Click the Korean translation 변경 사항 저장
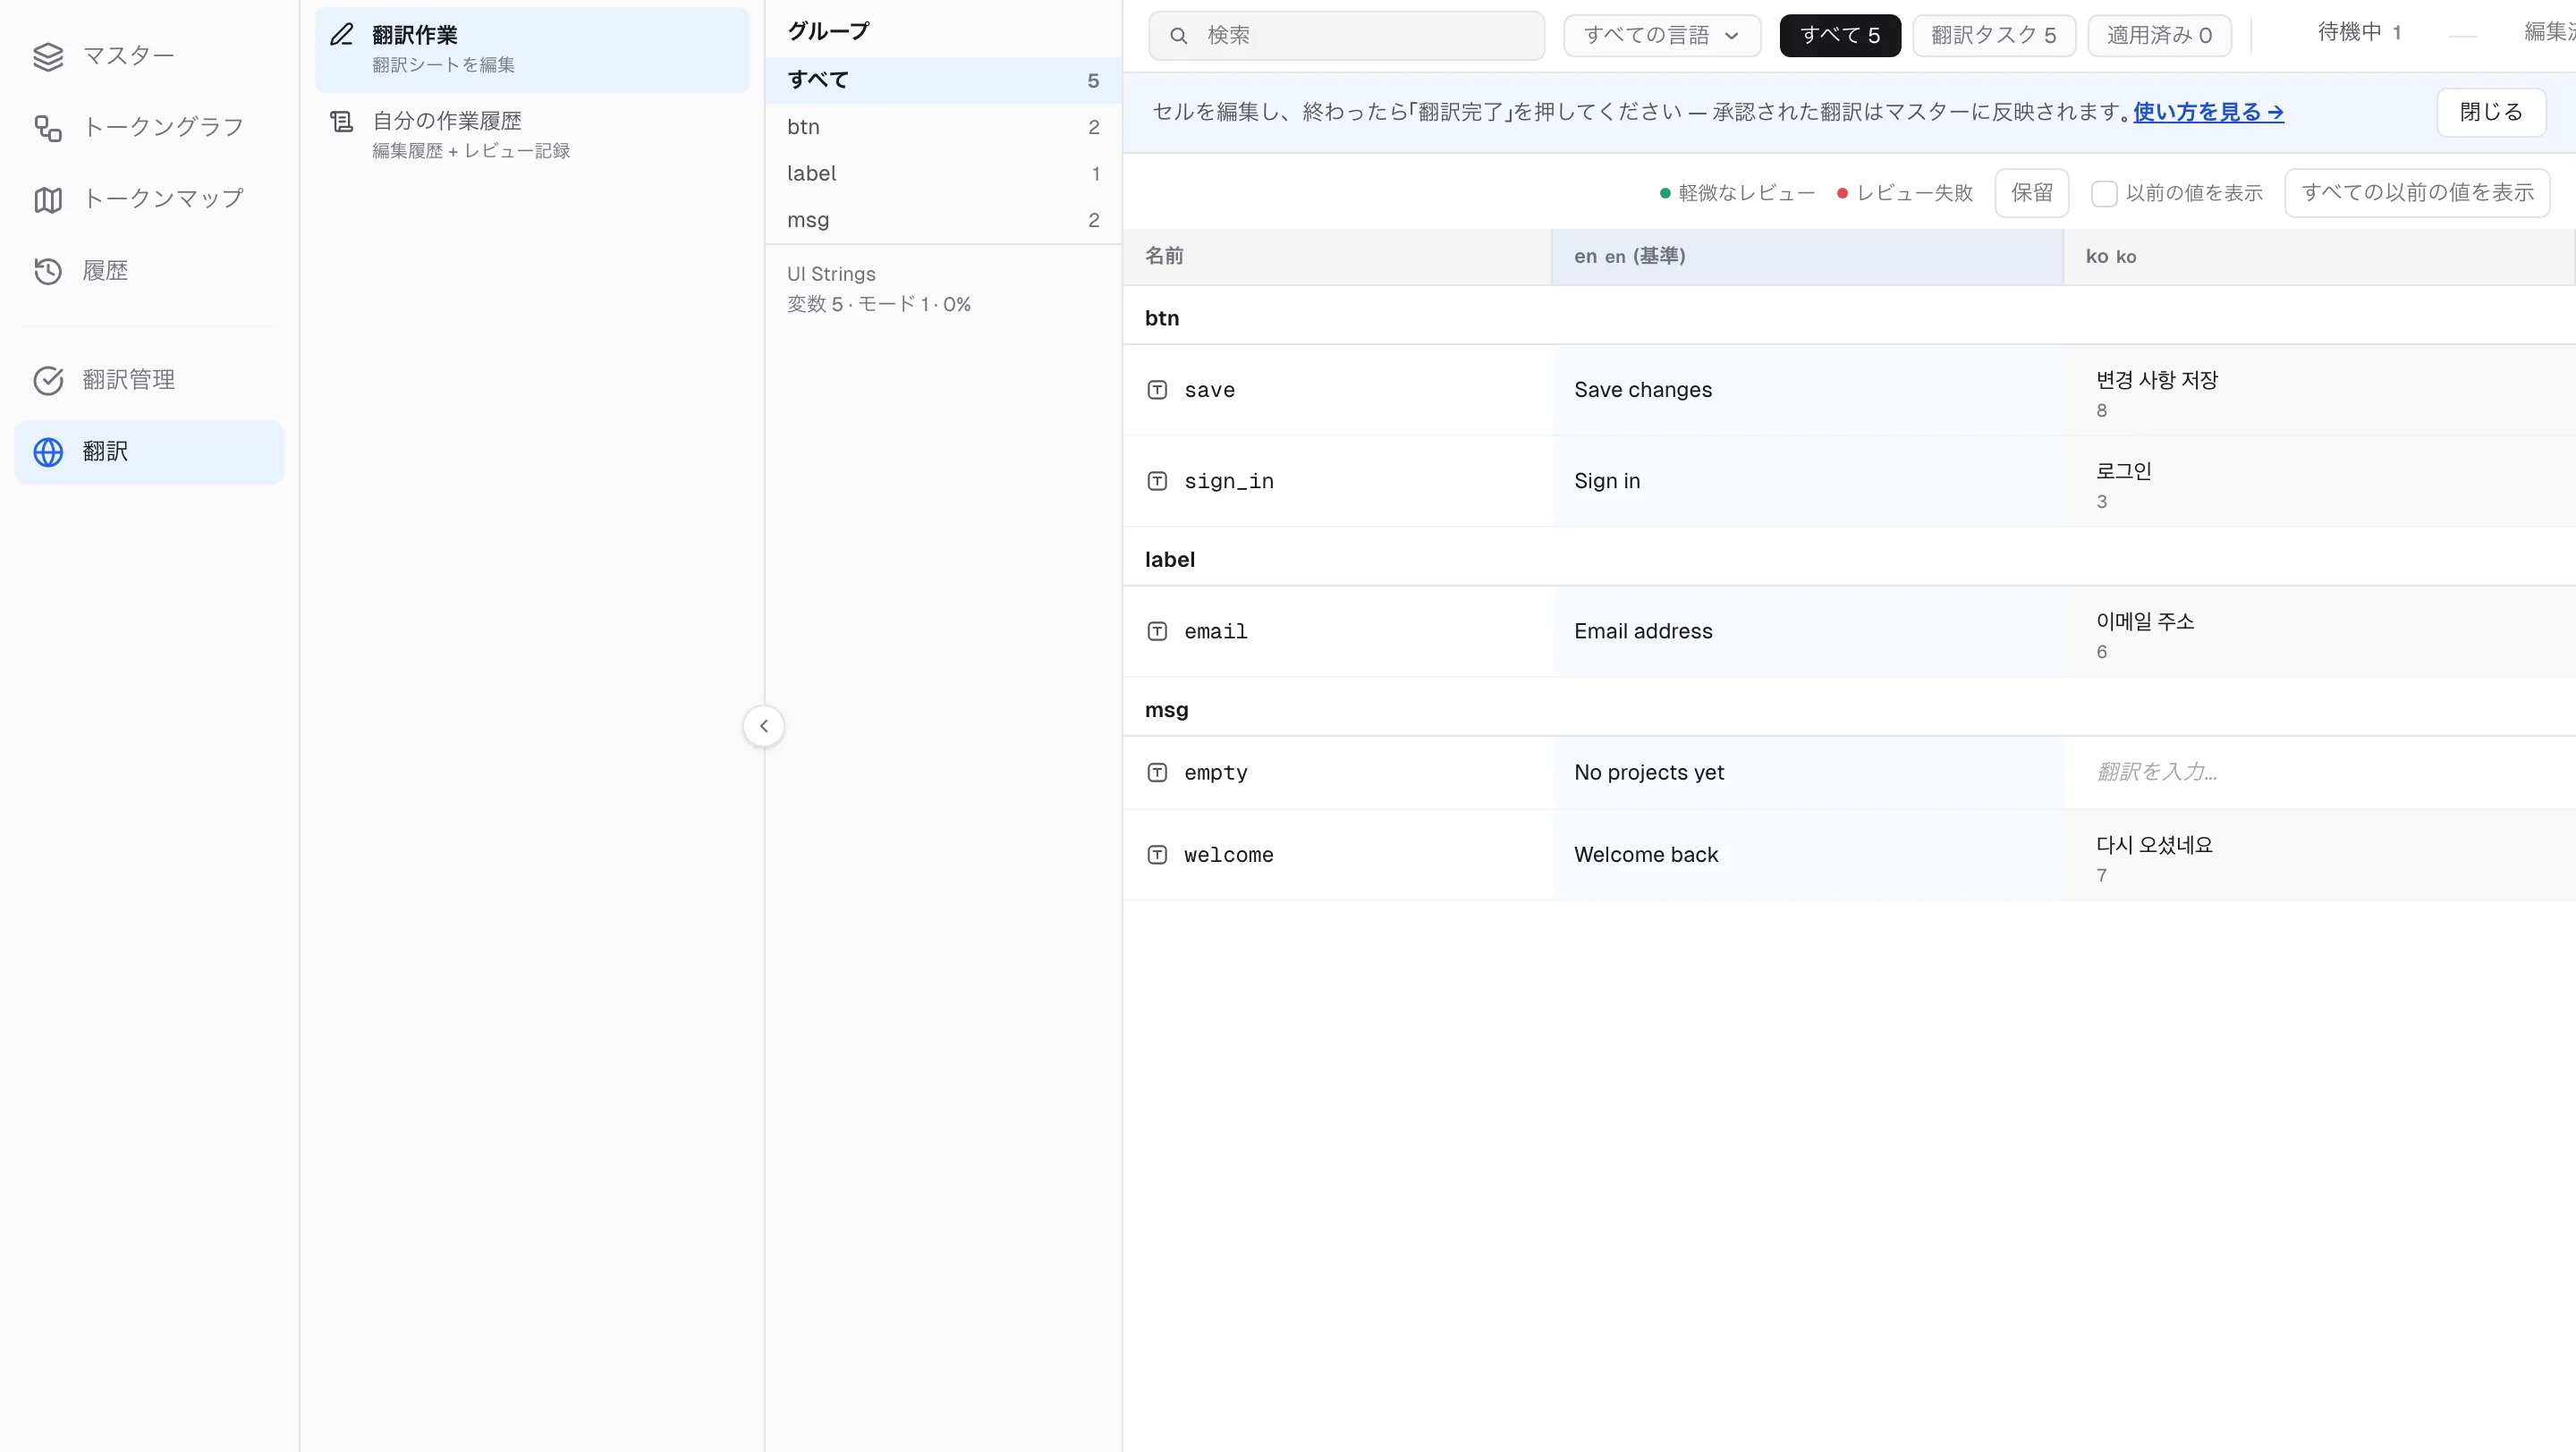Screen dimensions: 2576x1452 click(2157, 380)
